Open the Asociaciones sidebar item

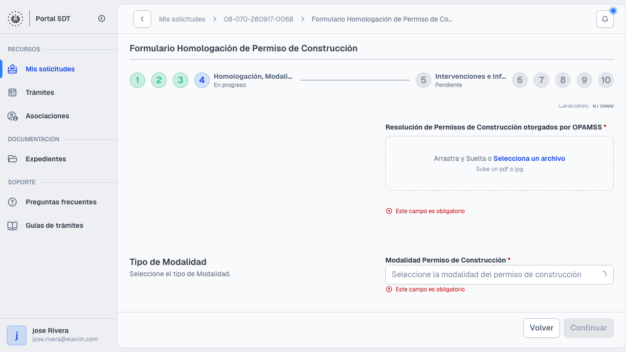coord(59,116)
